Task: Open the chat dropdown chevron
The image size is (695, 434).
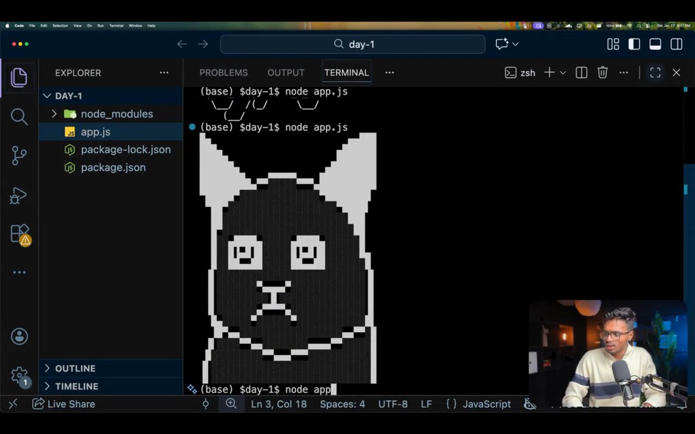Action: (x=515, y=44)
